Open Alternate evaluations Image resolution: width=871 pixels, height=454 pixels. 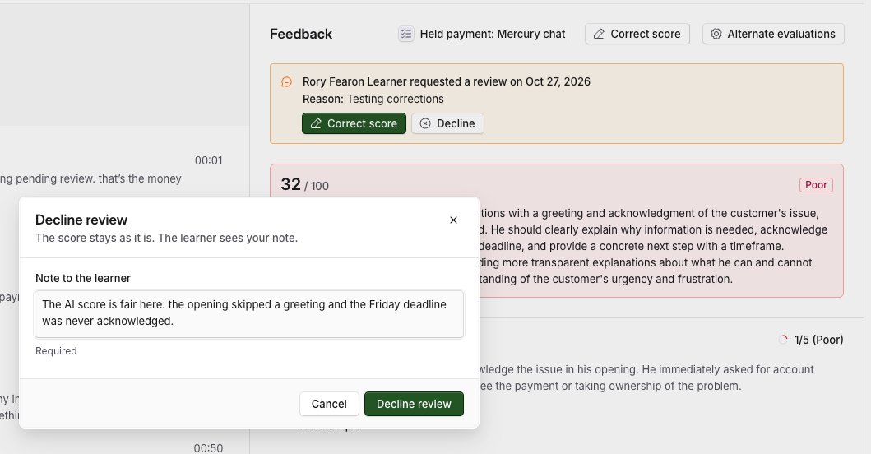coord(773,34)
